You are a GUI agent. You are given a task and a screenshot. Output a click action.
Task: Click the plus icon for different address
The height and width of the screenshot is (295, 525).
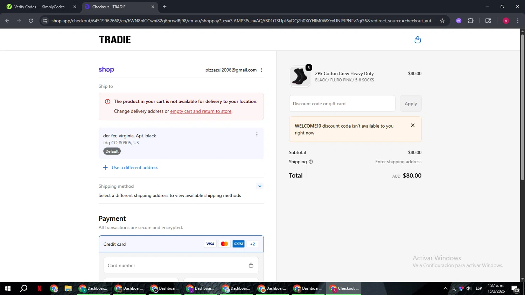point(105,167)
